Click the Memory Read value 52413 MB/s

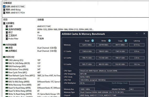[x=87, y=45]
